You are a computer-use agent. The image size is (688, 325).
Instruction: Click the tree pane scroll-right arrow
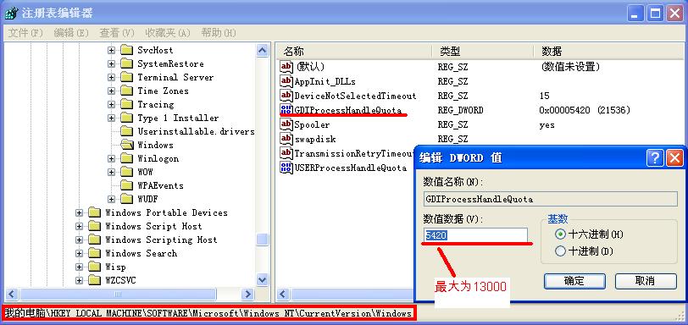point(248,294)
